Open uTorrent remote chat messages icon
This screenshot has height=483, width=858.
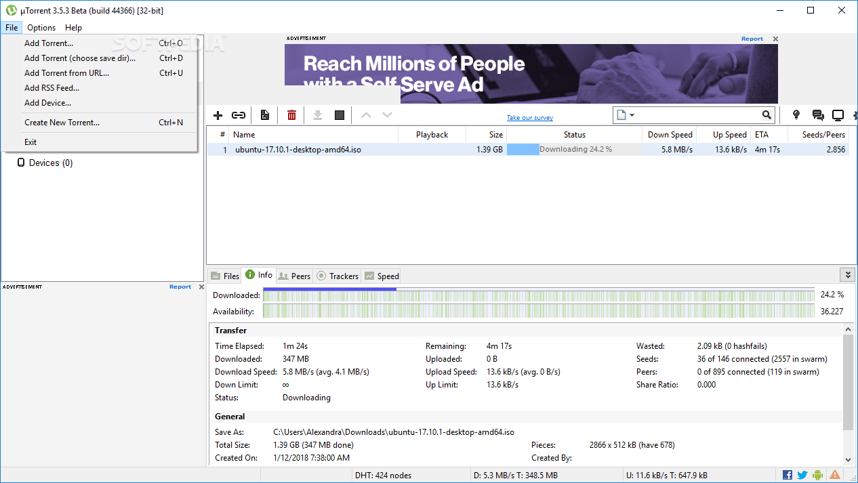817,115
